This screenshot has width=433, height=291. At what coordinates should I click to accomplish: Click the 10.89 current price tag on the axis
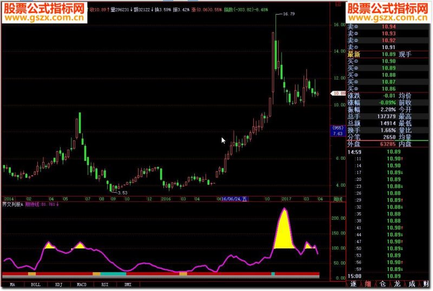click(339, 94)
